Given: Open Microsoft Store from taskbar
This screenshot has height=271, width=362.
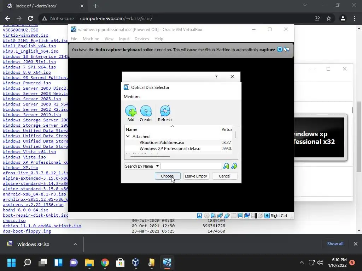Looking at the screenshot, I should tap(120, 262).
